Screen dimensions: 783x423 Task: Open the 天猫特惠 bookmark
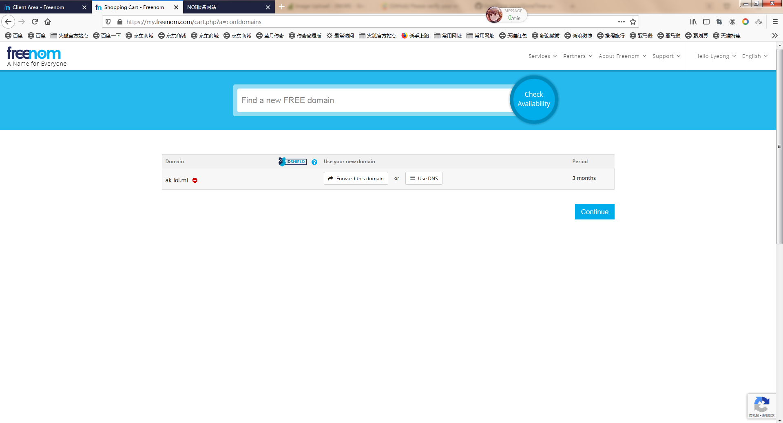pos(727,35)
